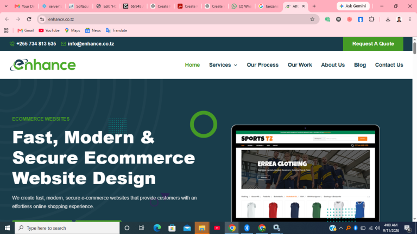Image resolution: width=417 pixels, height=234 pixels.
Task: Click the page vertical scrollbar thumb
Action: point(415,48)
